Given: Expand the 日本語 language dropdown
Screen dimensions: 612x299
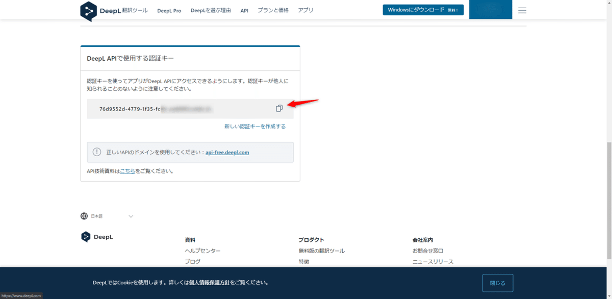Looking at the screenshot, I should pyautogui.click(x=108, y=216).
